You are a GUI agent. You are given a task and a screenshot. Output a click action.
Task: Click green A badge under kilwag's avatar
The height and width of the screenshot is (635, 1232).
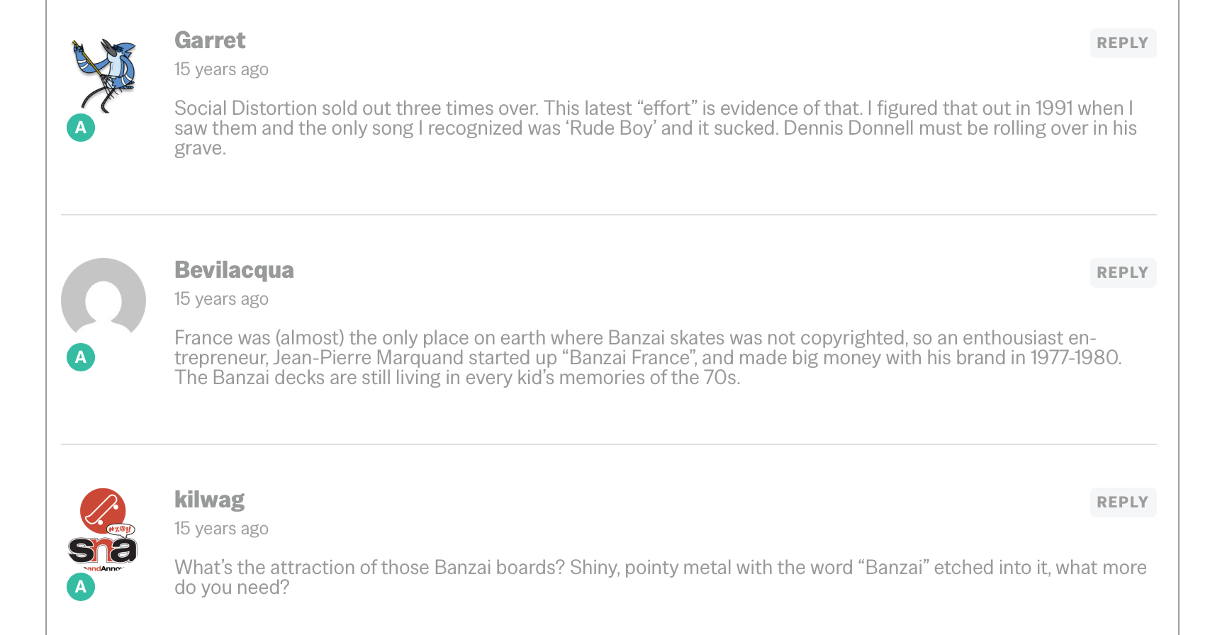(x=81, y=587)
